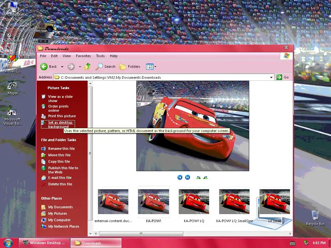
Task: Open the Tools menu
Action: 100,56
